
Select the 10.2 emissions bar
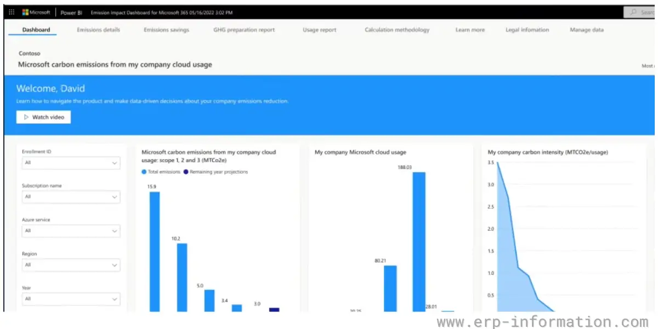click(182, 277)
